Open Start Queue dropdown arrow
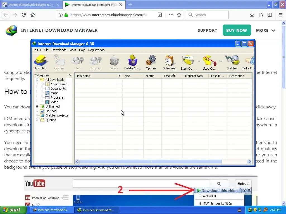Screen dimensions: 286x214 [x=199, y=62]
